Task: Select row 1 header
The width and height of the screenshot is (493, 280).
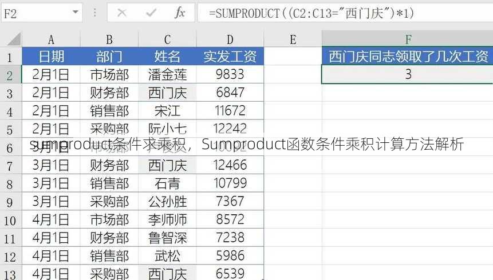Action: pos(11,57)
